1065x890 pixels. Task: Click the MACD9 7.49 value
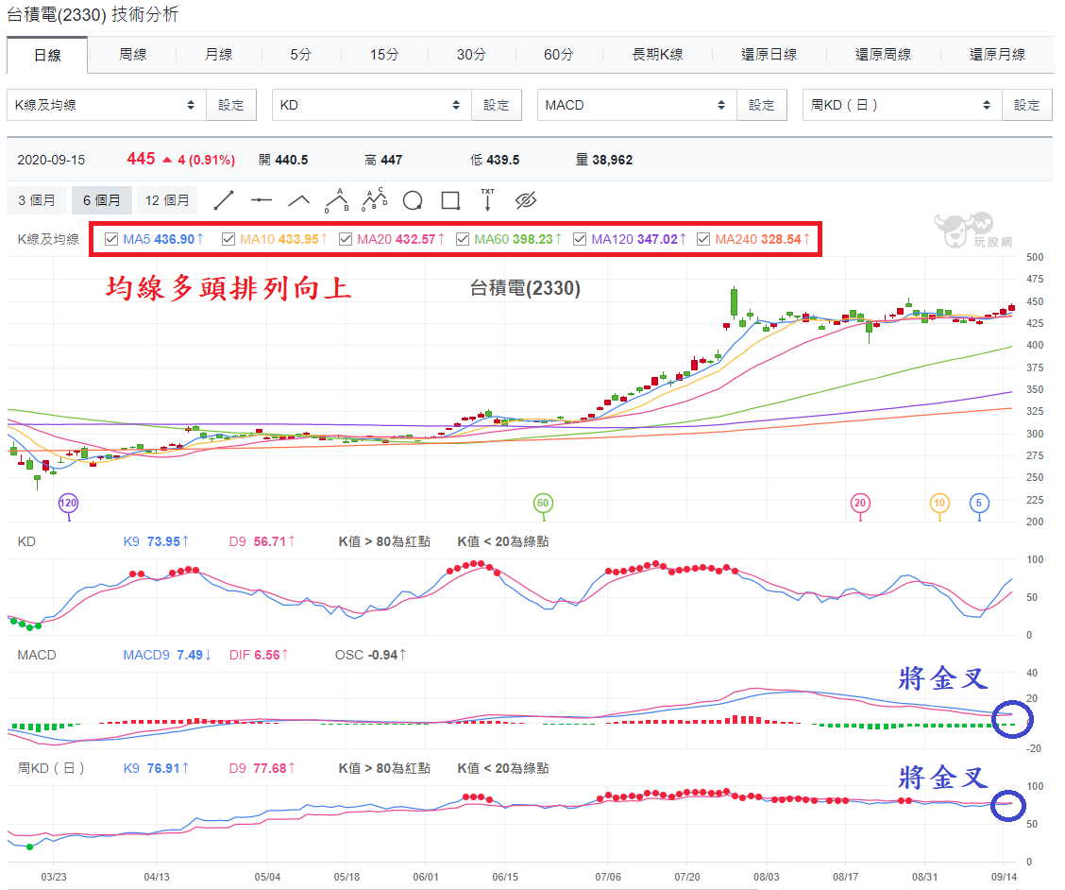[167, 655]
